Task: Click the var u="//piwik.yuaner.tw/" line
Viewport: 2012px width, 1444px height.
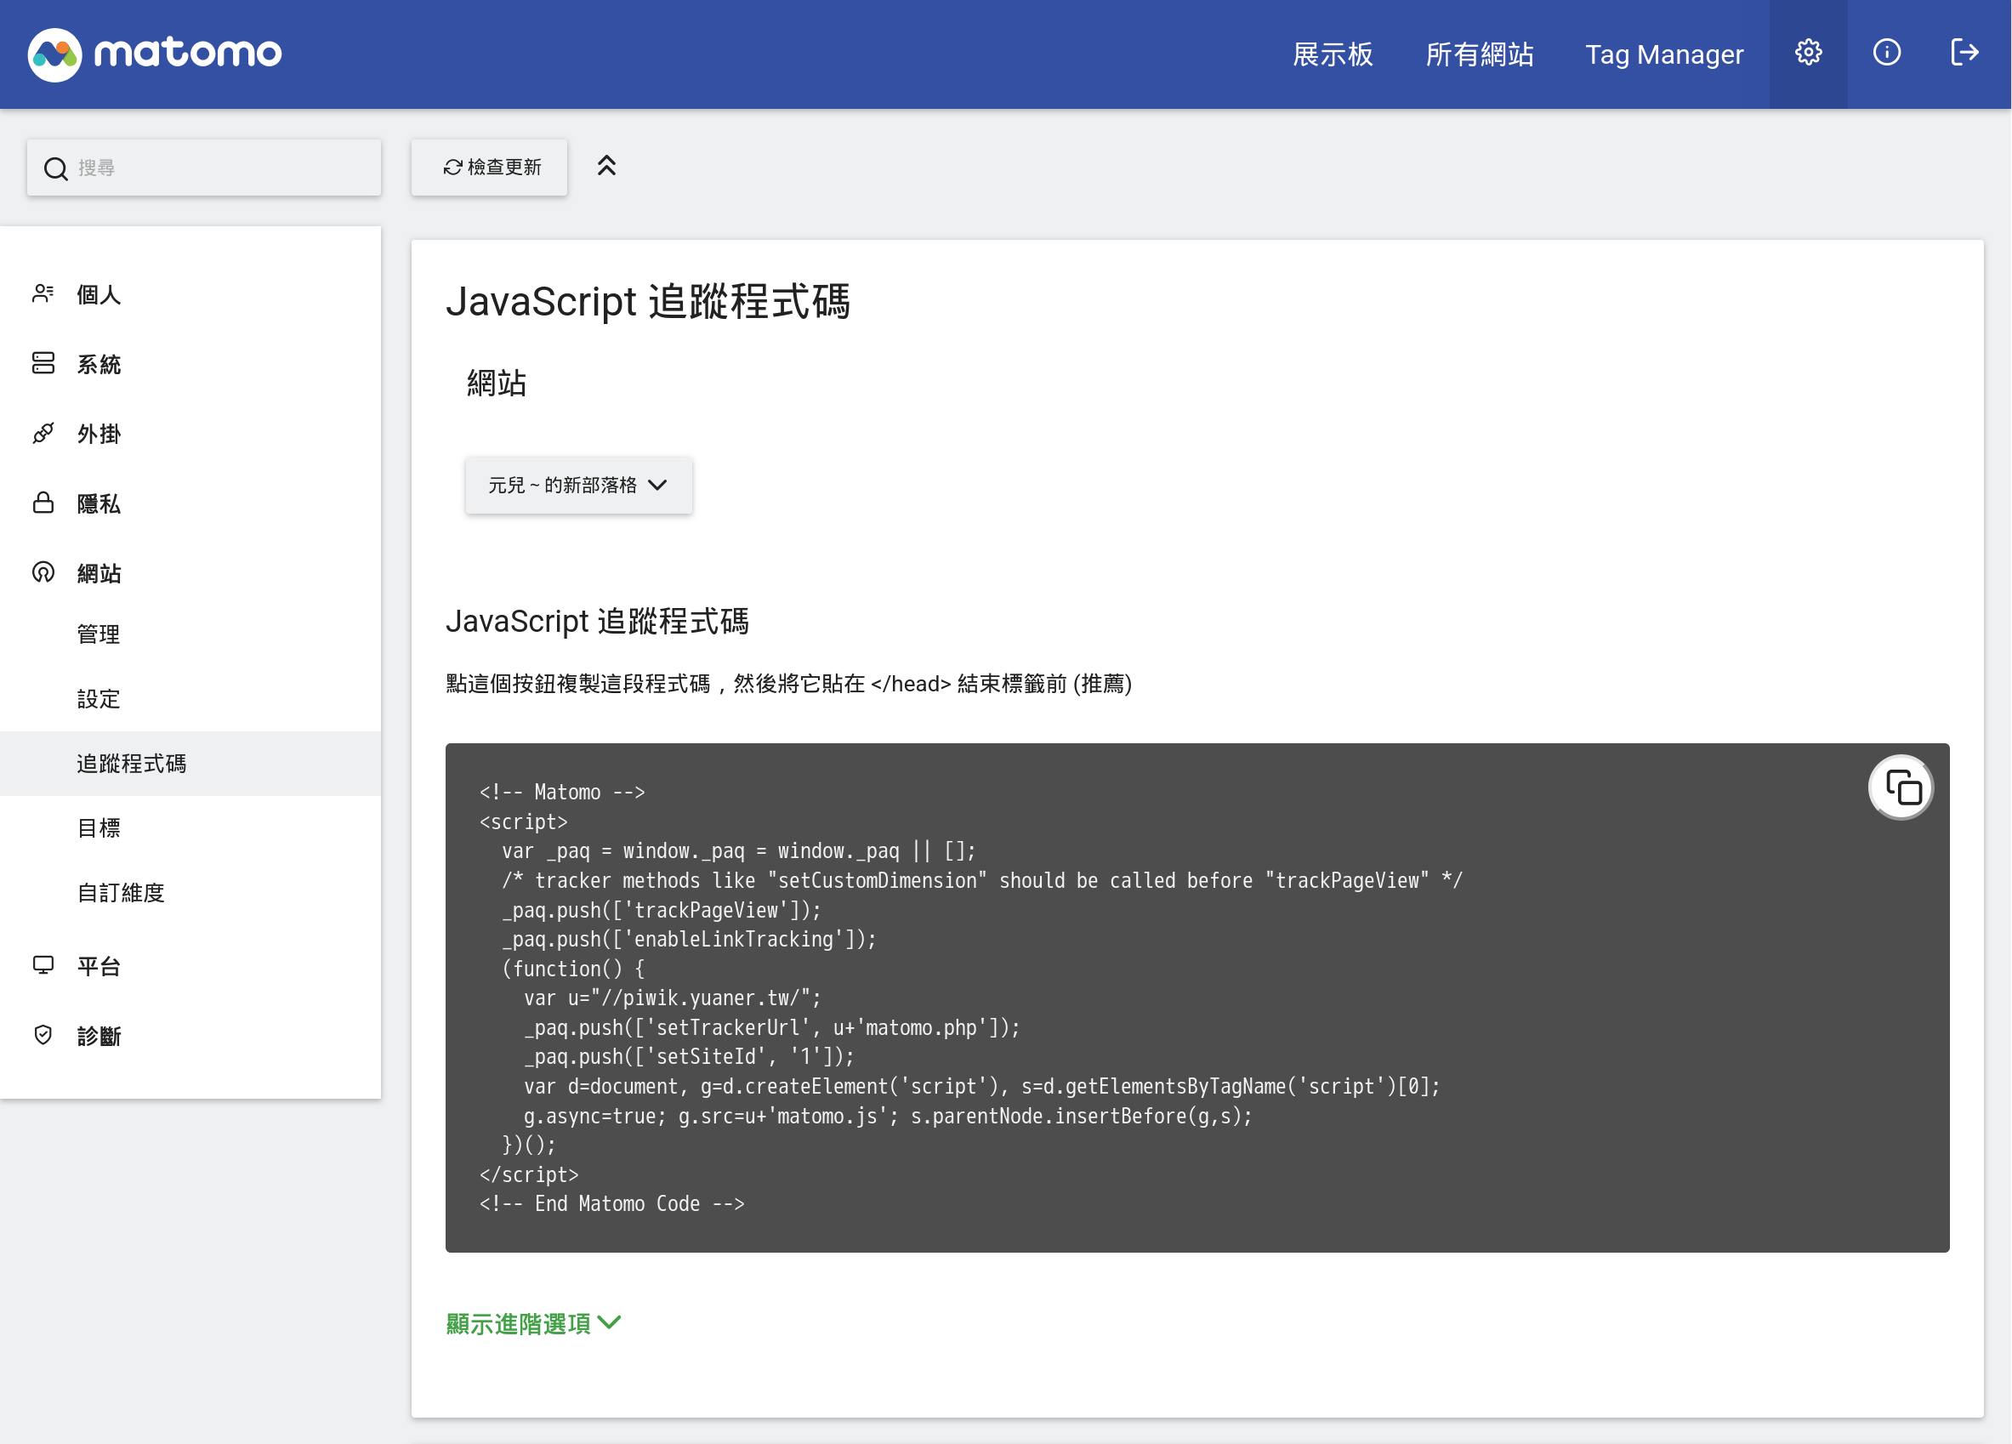Action: pos(673,998)
